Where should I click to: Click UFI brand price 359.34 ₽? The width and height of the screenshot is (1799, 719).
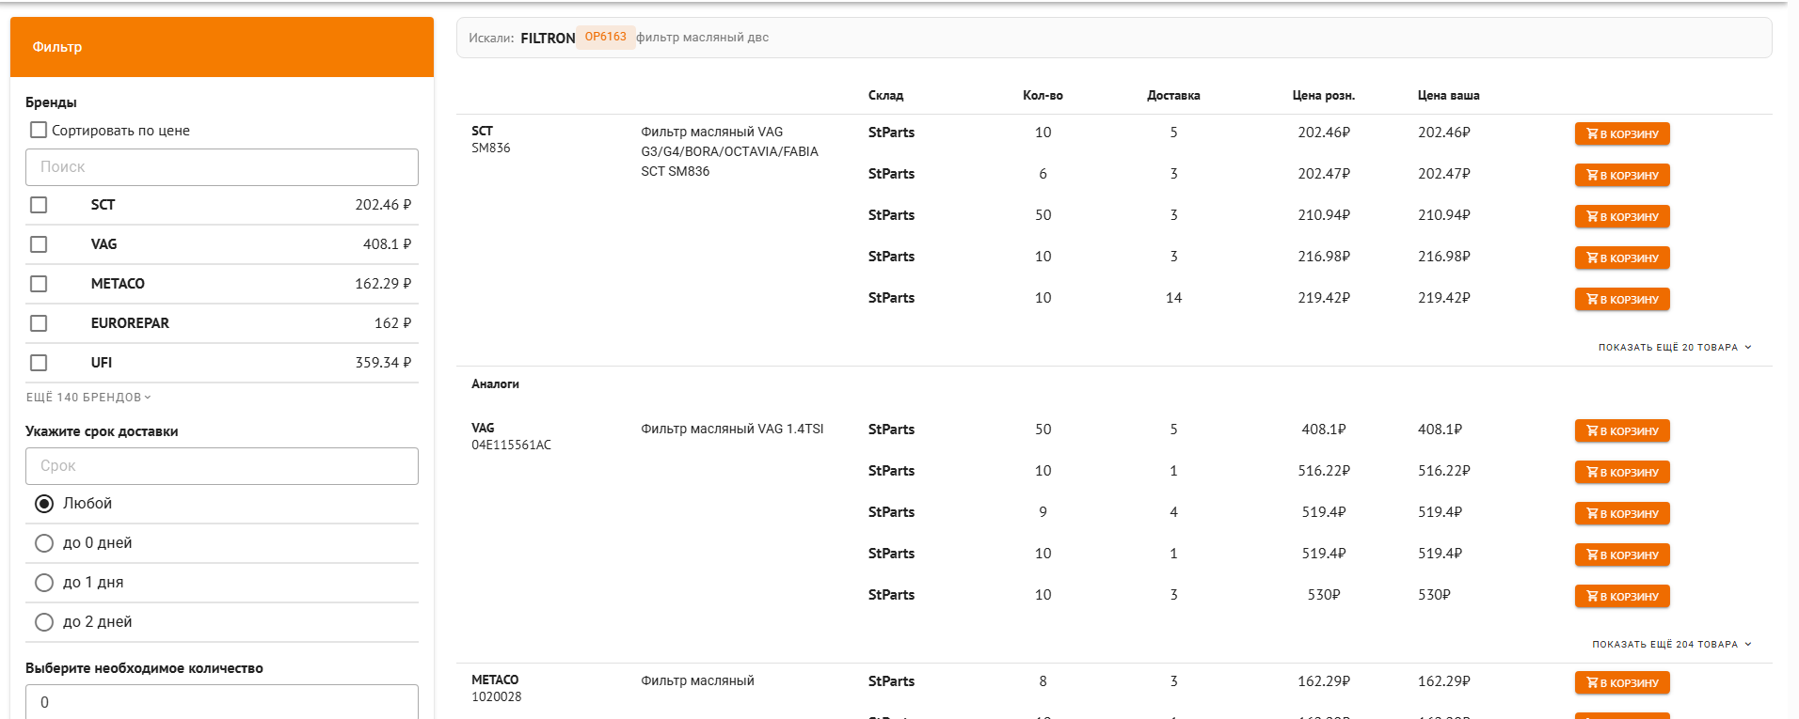[x=383, y=363]
